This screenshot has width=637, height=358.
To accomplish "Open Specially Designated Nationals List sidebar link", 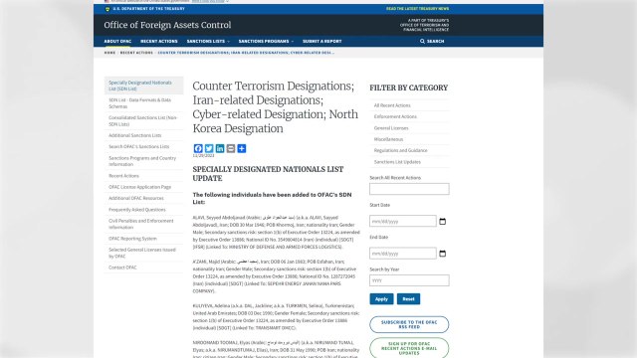I will (143, 86).
